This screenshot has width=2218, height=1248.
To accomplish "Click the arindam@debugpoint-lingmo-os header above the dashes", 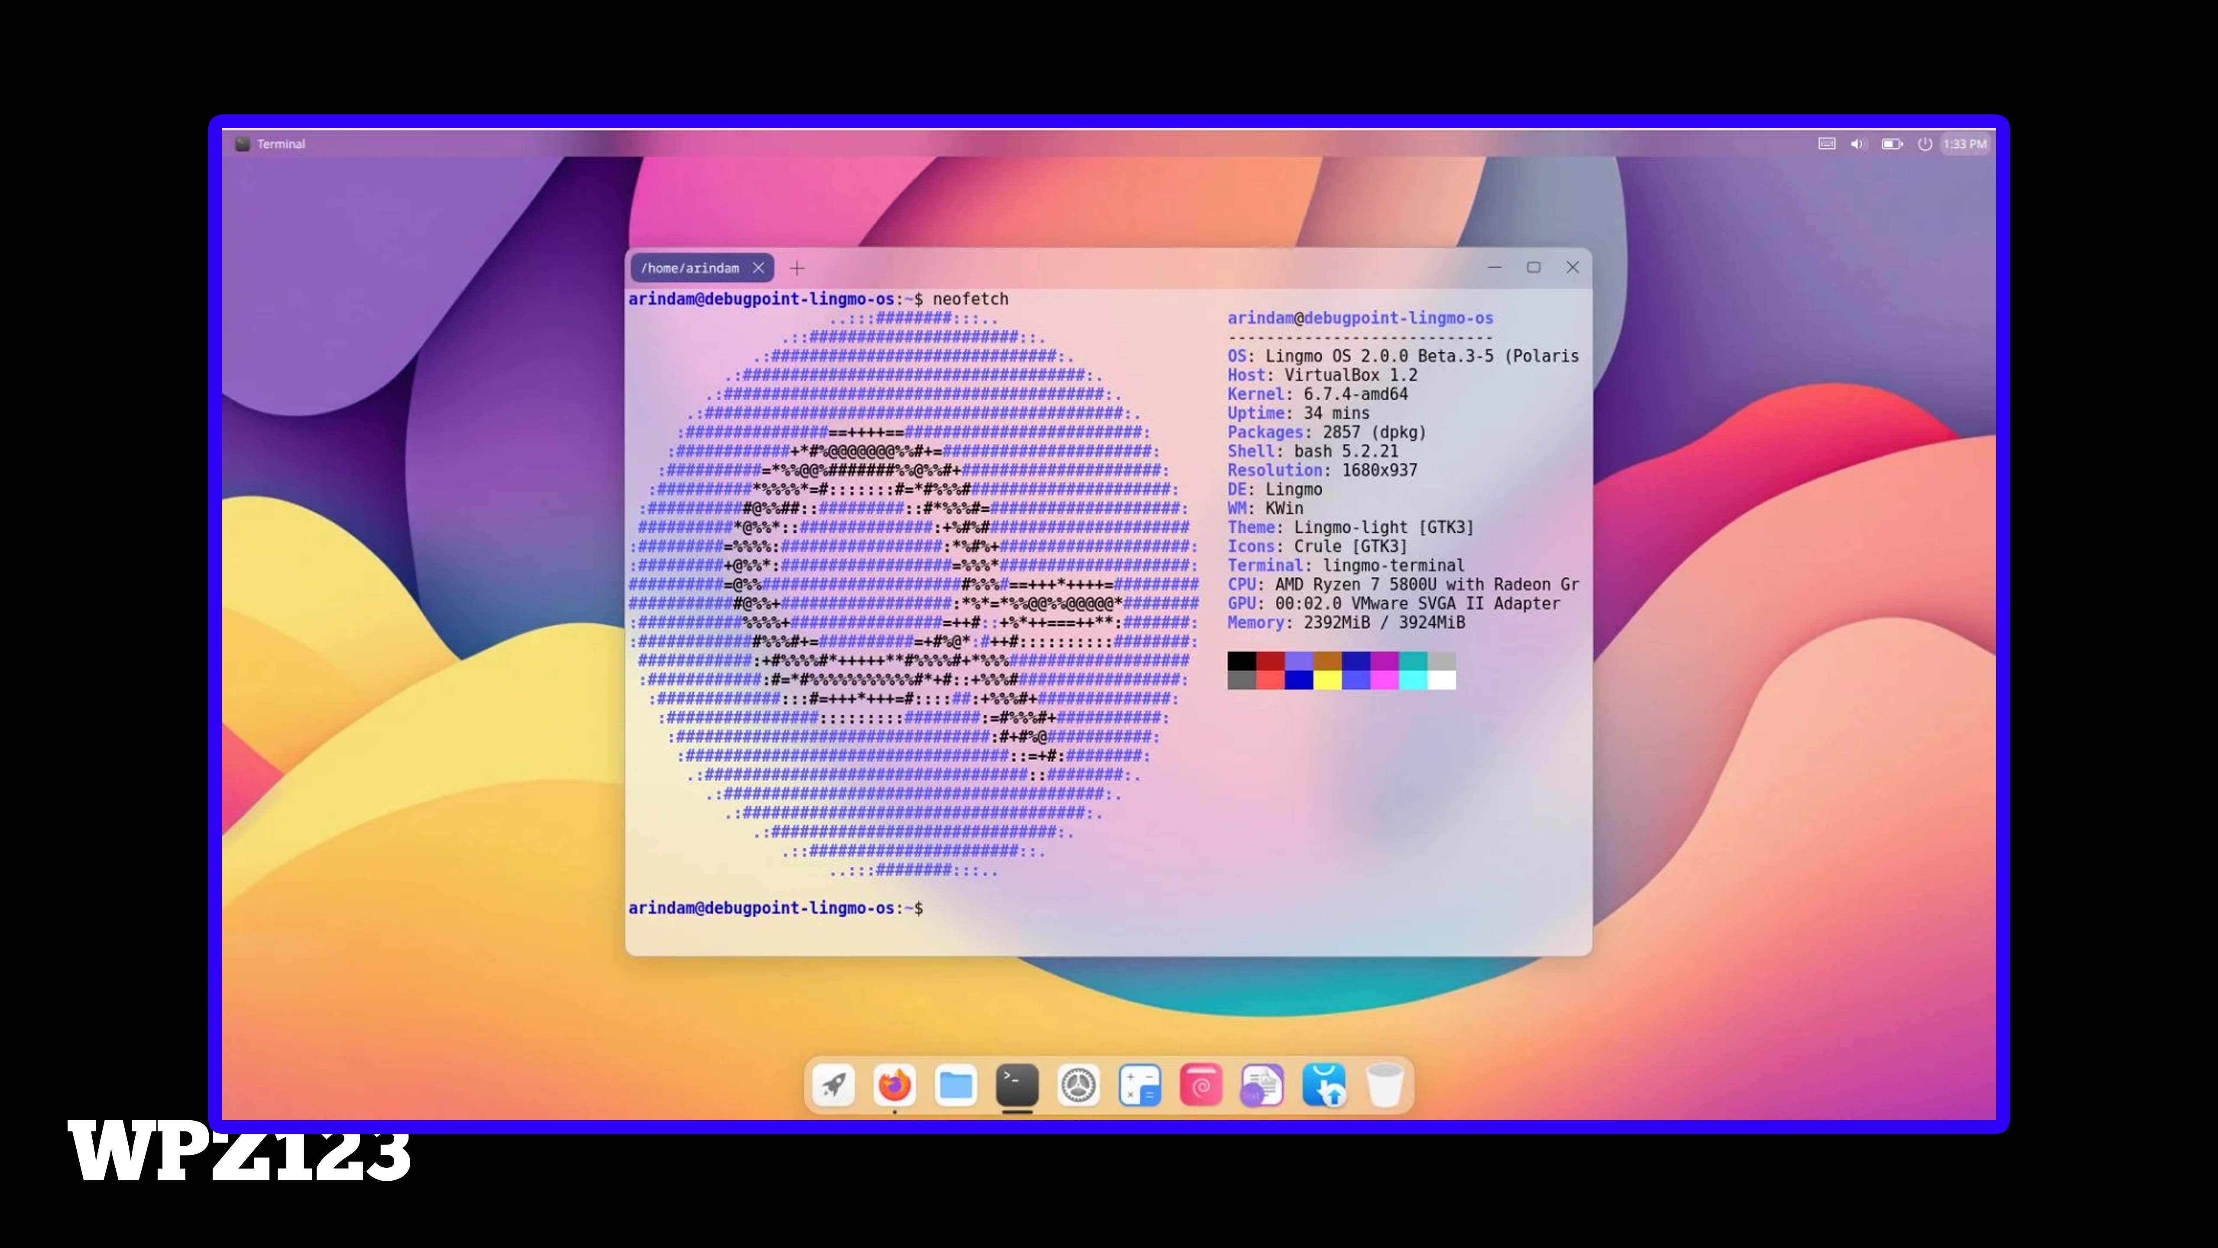I will [x=1359, y=318].
